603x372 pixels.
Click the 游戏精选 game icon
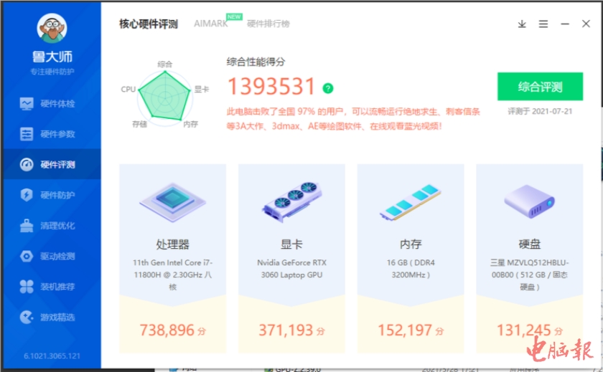27,317
